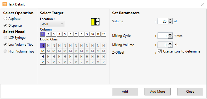Click the yellow plate well diagram icon

[95, 22]
